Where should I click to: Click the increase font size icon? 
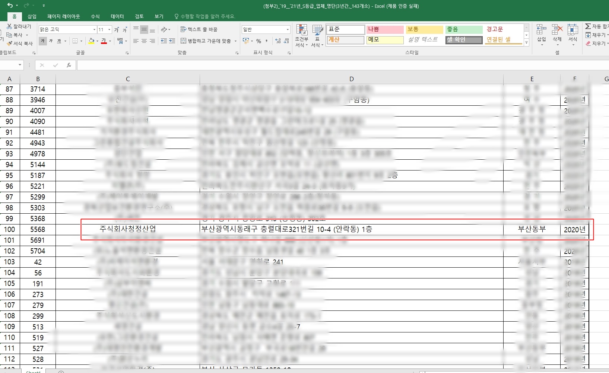[x=117, y=30]
